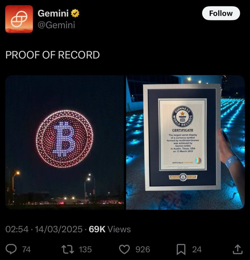Open the Guinness certificate photo

point(185,142)
